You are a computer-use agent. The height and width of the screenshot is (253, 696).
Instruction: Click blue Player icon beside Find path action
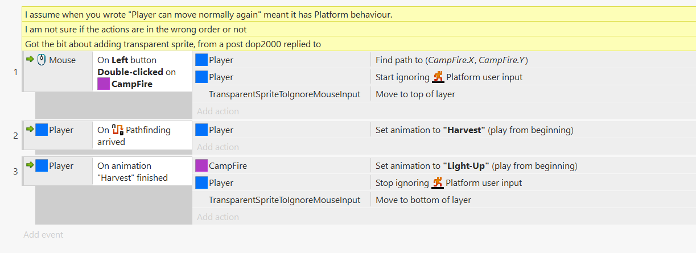(x=201, y=60)
